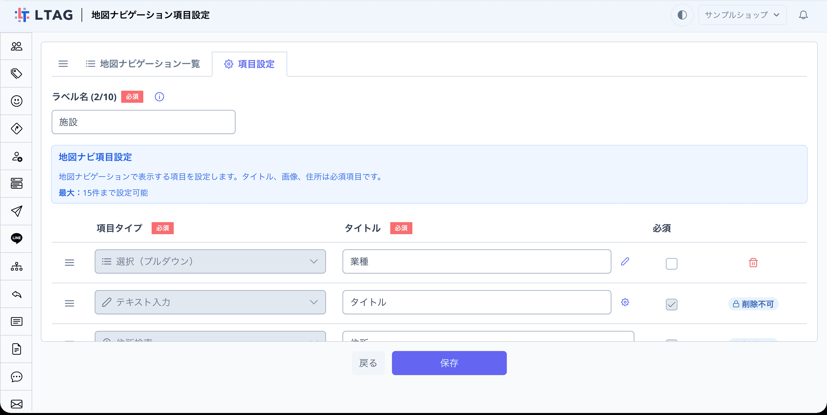Delete the 業種 row with trash icon

753,263
